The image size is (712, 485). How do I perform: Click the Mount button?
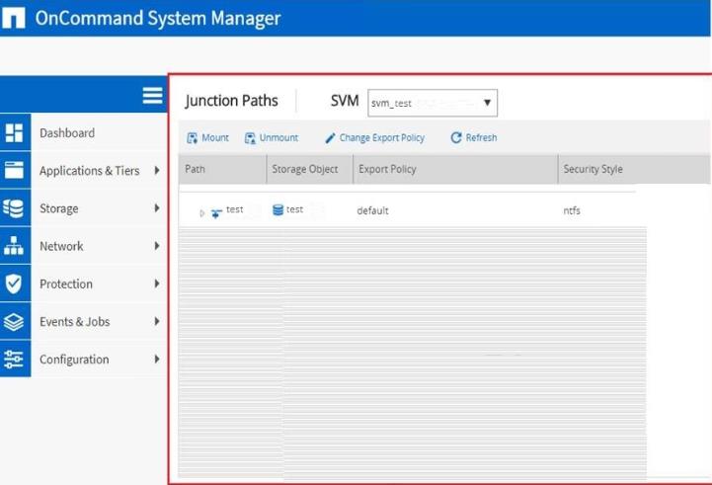(x=207, y=138)
